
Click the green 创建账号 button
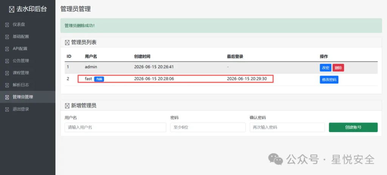(353, 127)
